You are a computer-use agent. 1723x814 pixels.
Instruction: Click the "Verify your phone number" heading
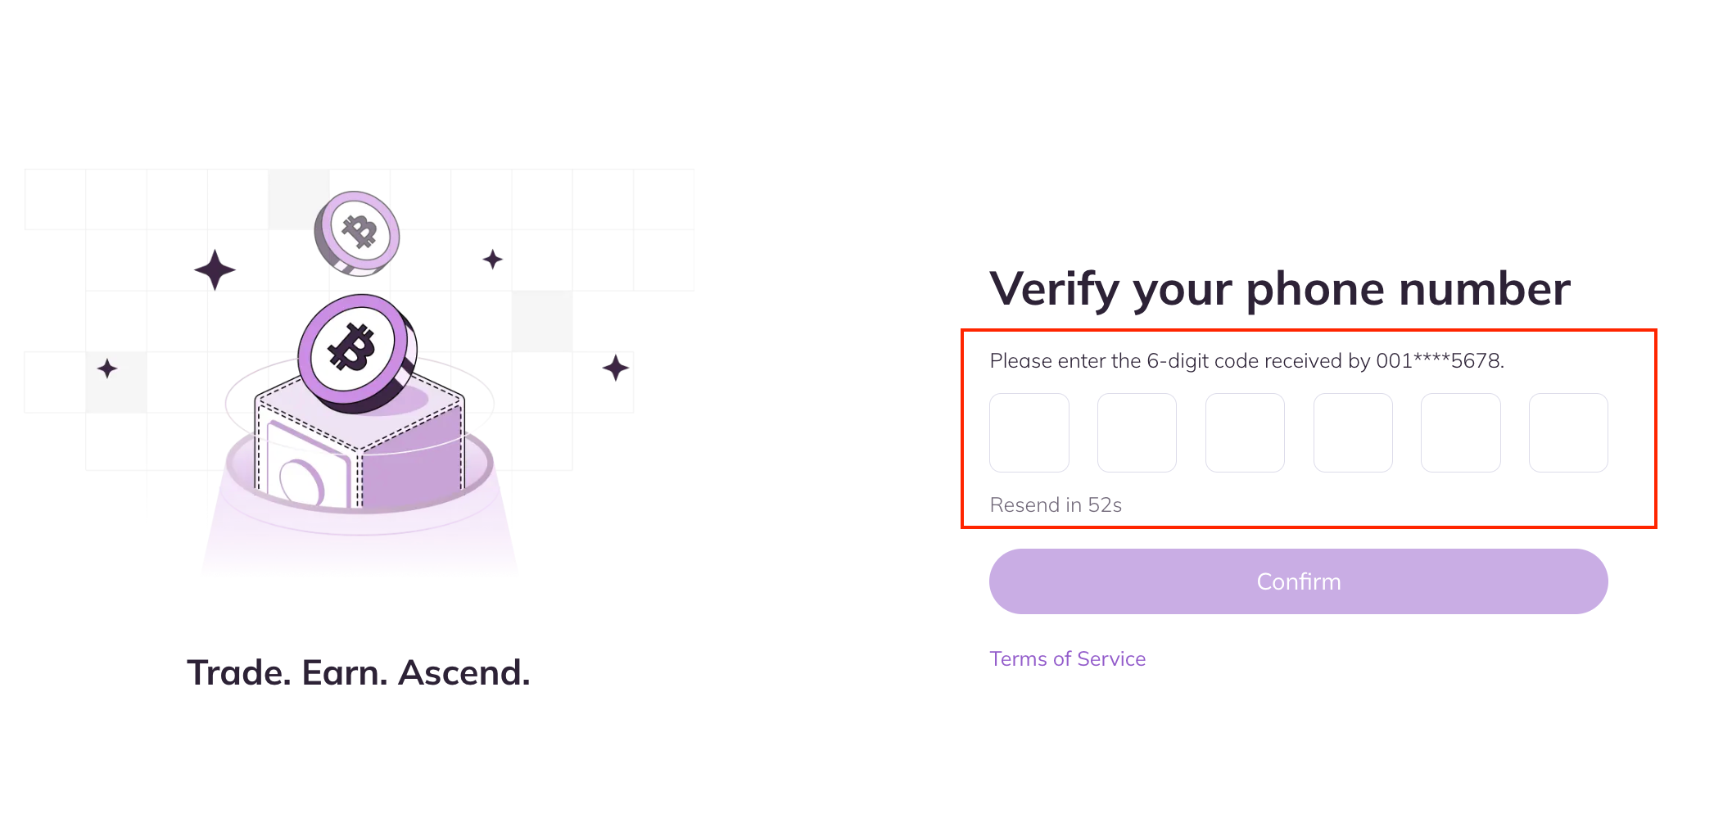click(x=1279, y=289)
